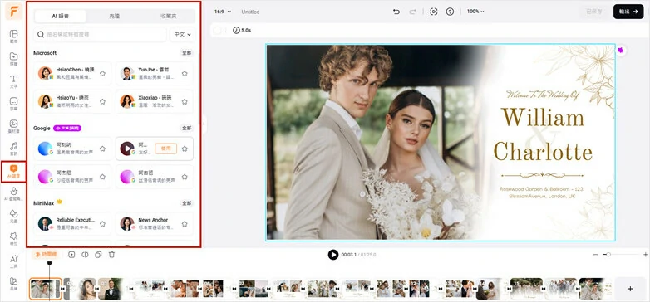The height and width of the screenshot is (302, 650).
Task: Click the purple AI magic icon beside canvas
Action: pyautogui.click(x=621, y=51)
